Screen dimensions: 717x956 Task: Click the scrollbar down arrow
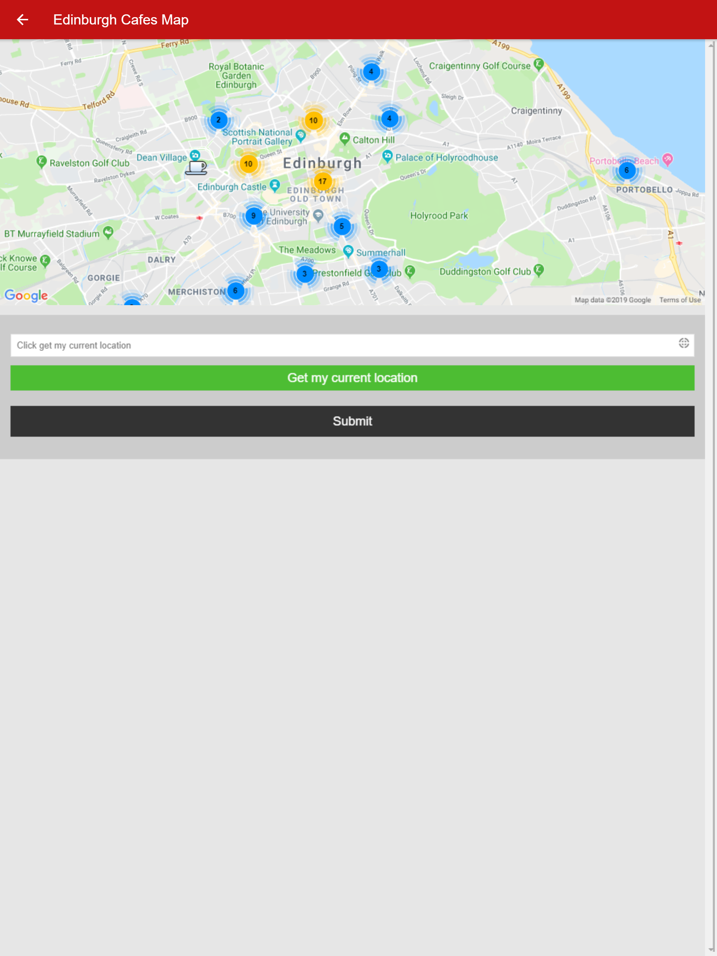[x=711, y=949]
